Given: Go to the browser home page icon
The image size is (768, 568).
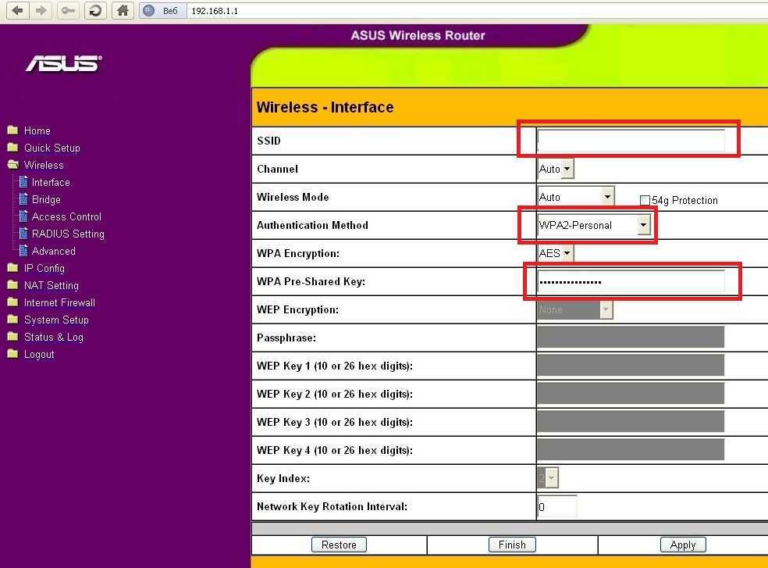Looking at the screenshot, I should (x=123, y=10).
